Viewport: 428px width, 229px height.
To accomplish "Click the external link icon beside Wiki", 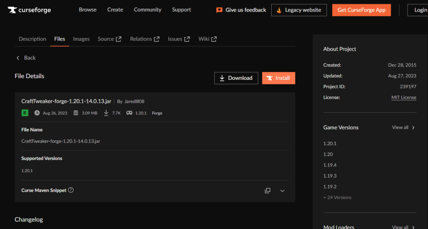I will pos(214,39).
